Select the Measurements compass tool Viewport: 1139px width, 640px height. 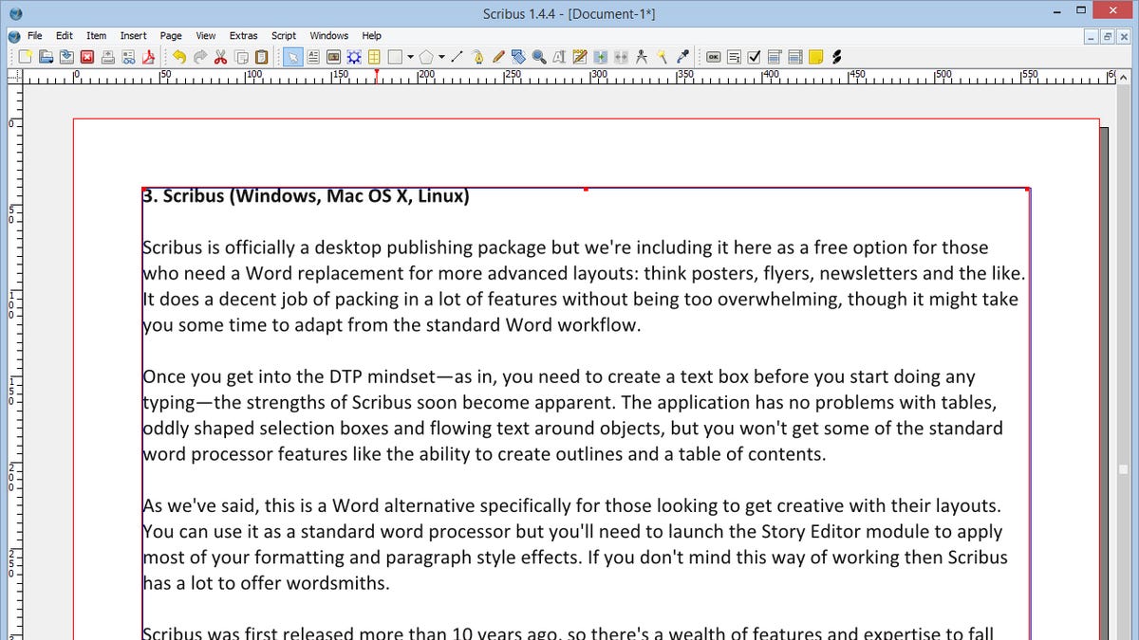click(642, 57)
